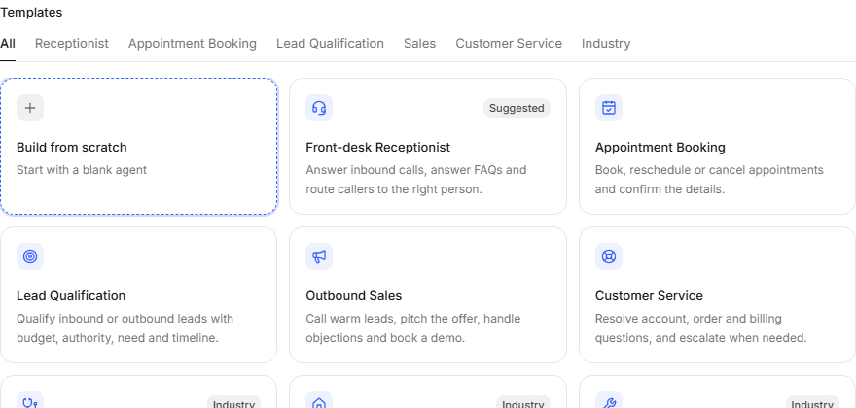Image resolution: width=856 pixels, height=408 pixels.
Task: Click the stethoscope icon in the bottom row
Action: (x=30, y=402)
